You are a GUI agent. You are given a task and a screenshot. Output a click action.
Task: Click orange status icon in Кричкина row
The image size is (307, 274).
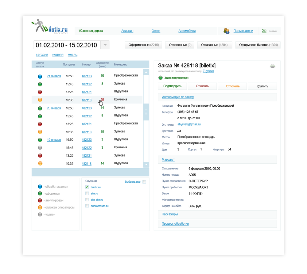click(40, 100)
